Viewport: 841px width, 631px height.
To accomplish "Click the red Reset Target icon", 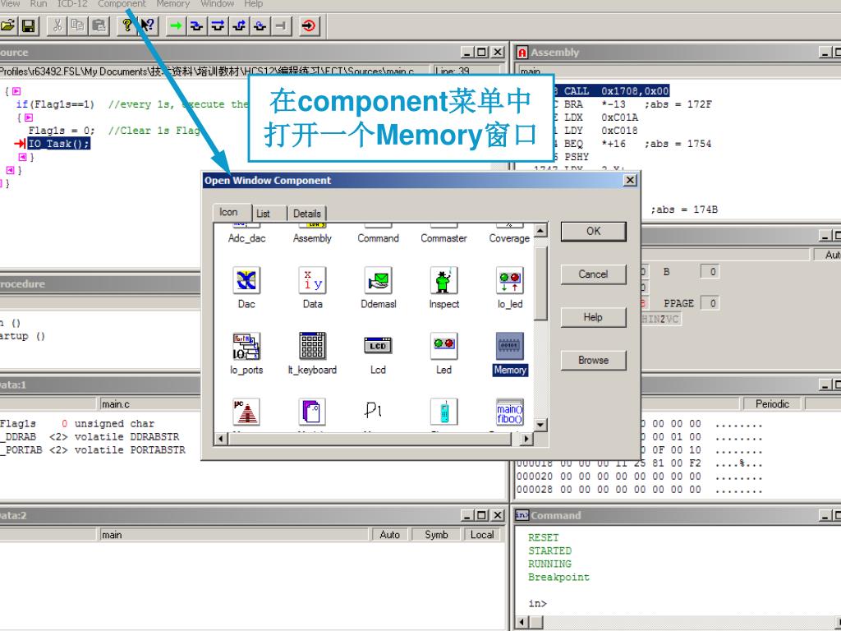I will pos(309,25).
